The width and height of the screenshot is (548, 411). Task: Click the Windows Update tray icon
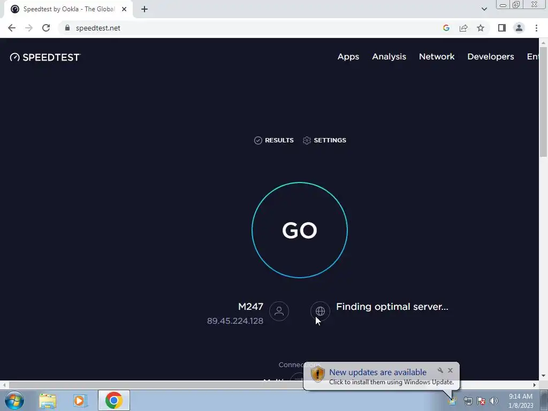tap(453, 401)
